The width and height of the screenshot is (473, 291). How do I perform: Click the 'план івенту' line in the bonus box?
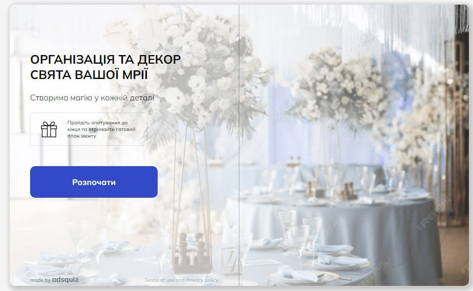coord(82,136)
